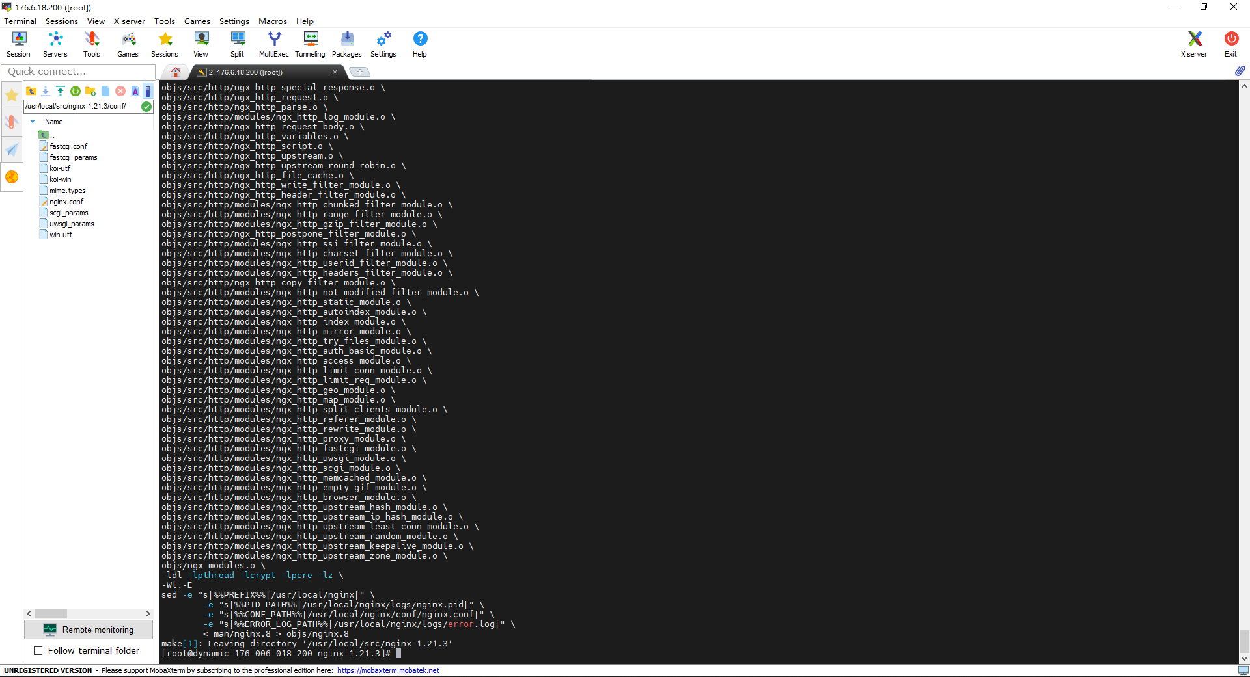Image resolution: width=1250 pixels, height=677 pixels.
Task: Open the Sftp globe sidebar tab
Action: point(12,177)
